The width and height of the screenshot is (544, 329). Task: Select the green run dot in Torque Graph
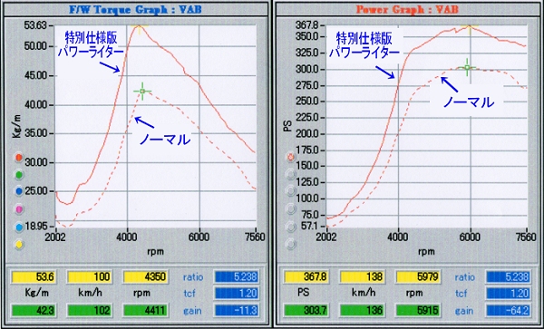click(x=19, y=174)
